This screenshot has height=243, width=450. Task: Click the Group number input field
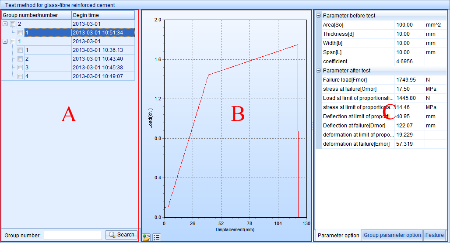tap(73, 235)
